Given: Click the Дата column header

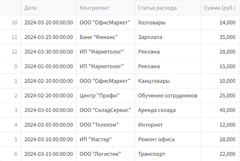Looking at the screenshot, I should coord(49,8).
